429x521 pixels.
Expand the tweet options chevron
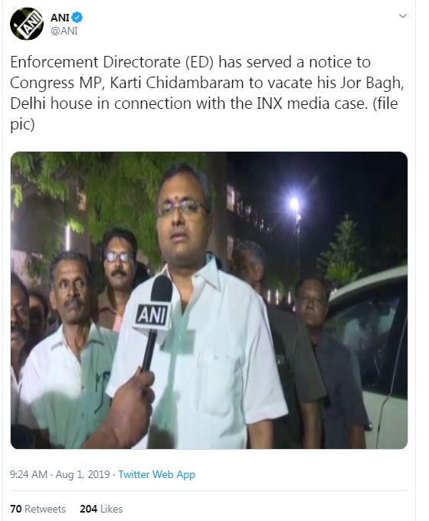pos(403,15)
